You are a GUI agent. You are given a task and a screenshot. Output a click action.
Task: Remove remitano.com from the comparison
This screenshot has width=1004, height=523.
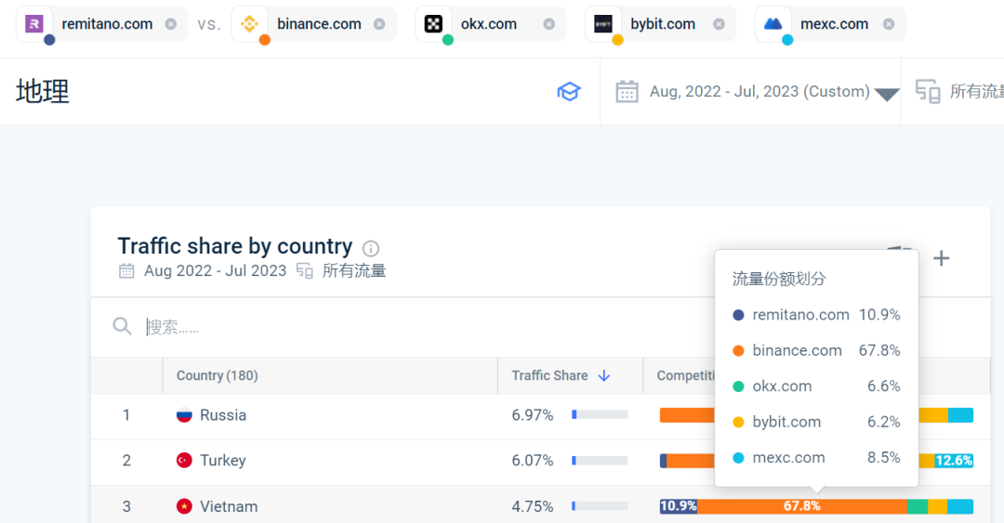click(x=170, y=24)
